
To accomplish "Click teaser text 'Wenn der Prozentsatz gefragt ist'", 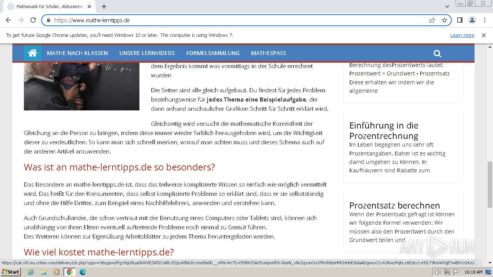I will (x=402, y=214).
